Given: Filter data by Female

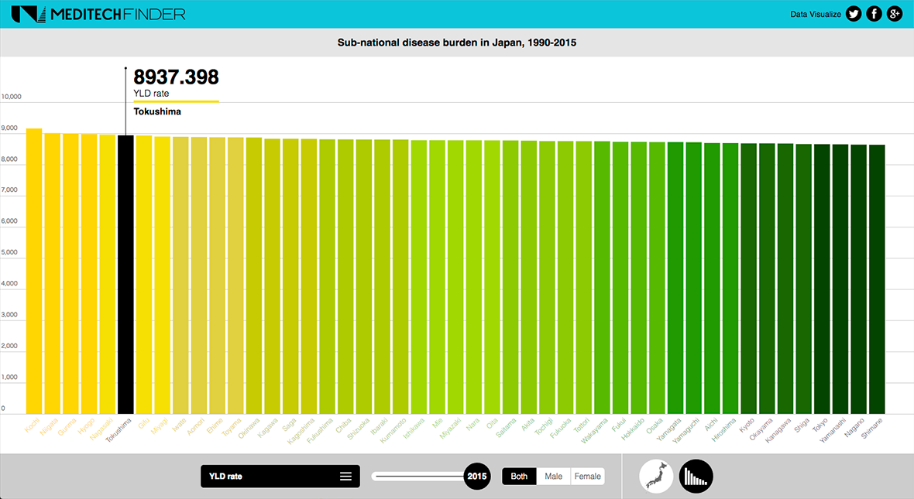Looking at the screenshot, I should [x=587, y=477].
